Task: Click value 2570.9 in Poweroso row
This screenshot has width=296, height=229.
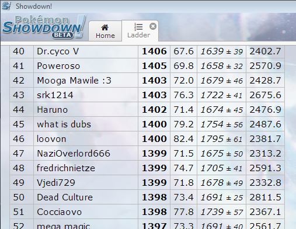Action: coord(265,66)
